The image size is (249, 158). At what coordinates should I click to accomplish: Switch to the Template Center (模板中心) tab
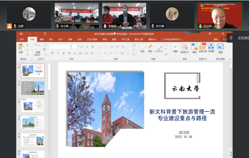coord(152,39)
